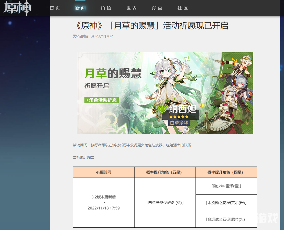Image resolution: width=284 pixels, height=230 pixels.
Task: Navigate to 漫画 manga page
Action: coord(157,8)
